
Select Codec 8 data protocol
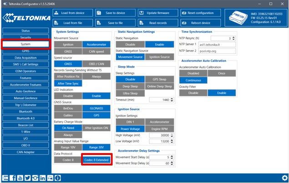68,160
